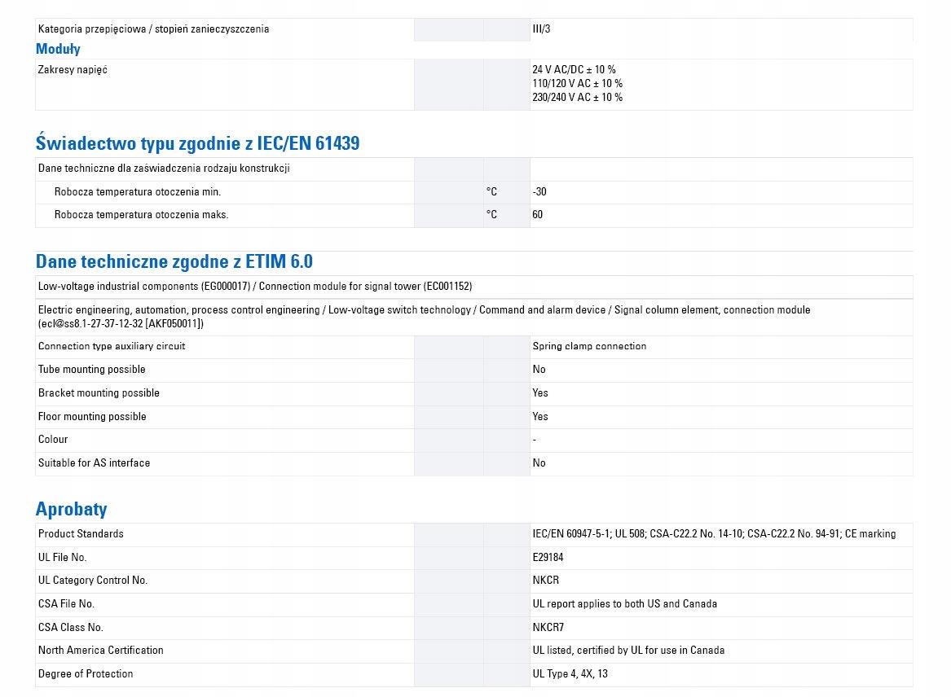Click the Dane techniczne zgodne z ETIM 6.0 heading
The width and height of the screenshot is (951, 697).
174,261
